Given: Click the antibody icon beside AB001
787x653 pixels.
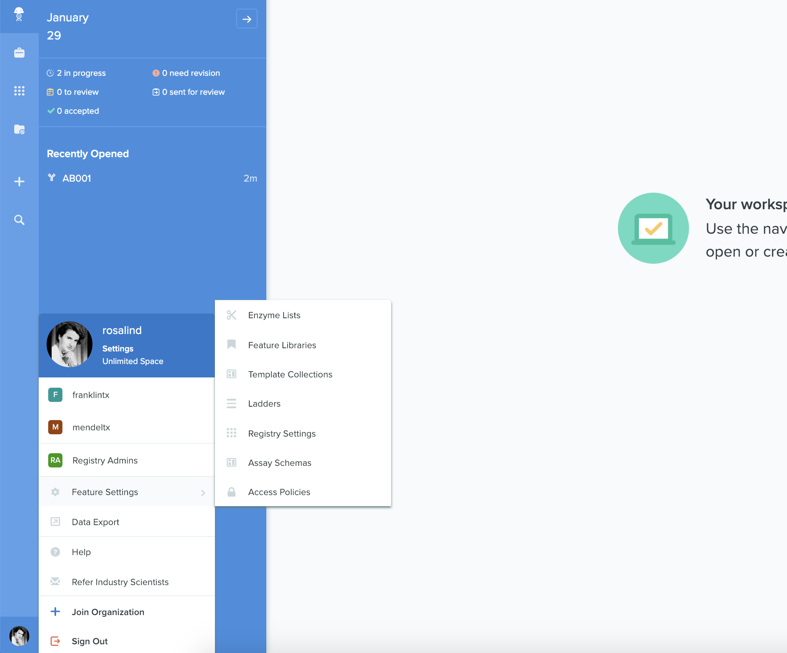Looking at the screenshot, I should point(51,178).
